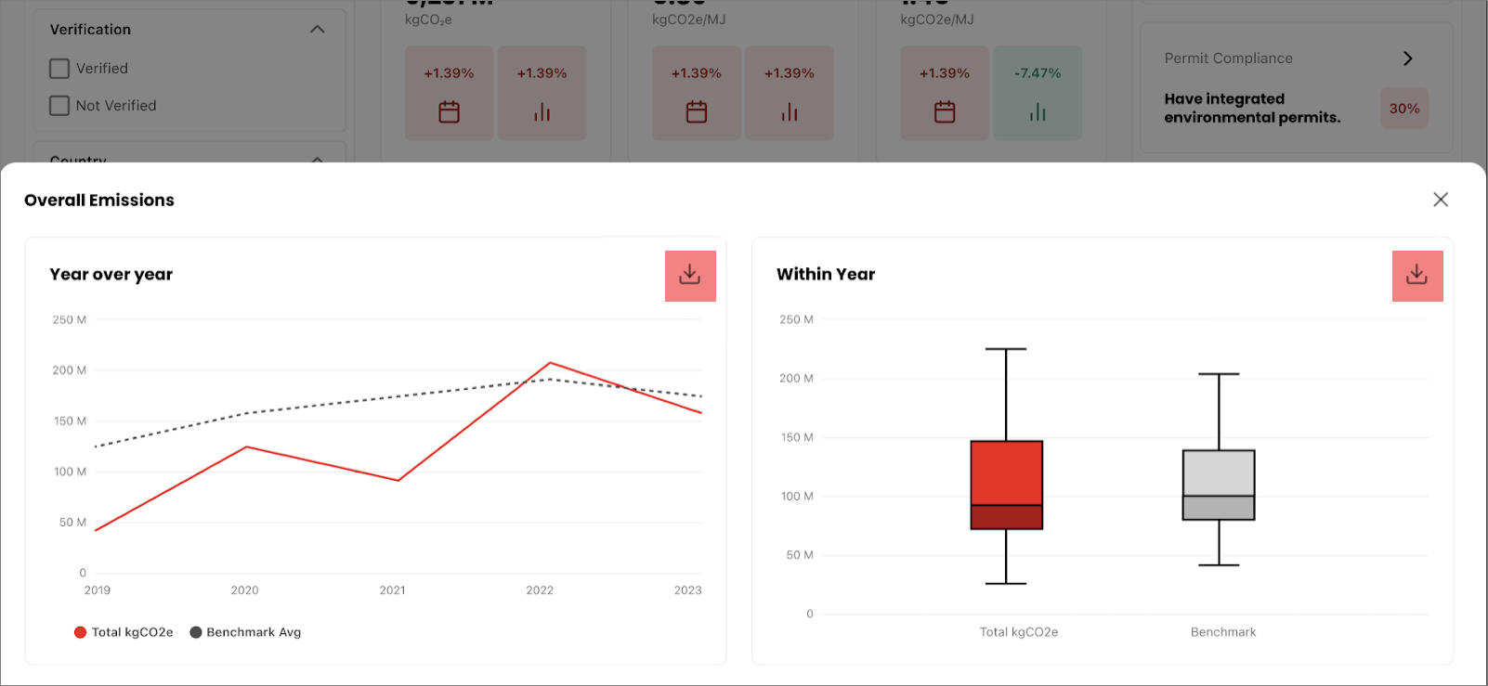The height and width of the screenshot is (686, 1488).
Task: Click the calendar icon on first emissions card
Action: (449, 110)
